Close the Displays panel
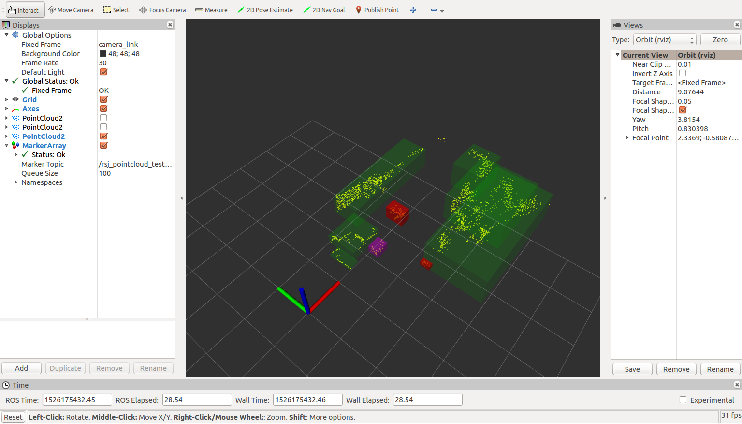 tap(170, 25)
